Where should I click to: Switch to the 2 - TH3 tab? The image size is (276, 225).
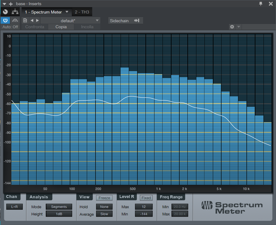pos(82,12)
